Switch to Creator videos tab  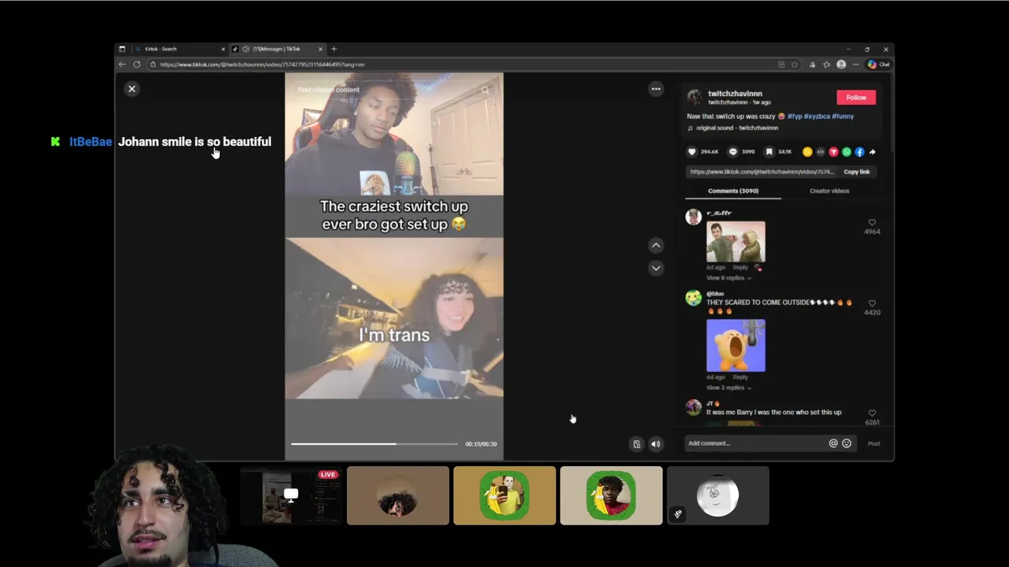(x=829, y=191)
